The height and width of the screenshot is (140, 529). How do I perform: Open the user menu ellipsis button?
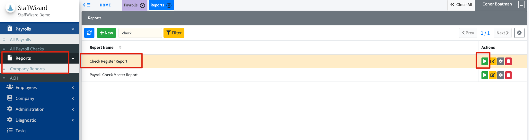[521, 5]
